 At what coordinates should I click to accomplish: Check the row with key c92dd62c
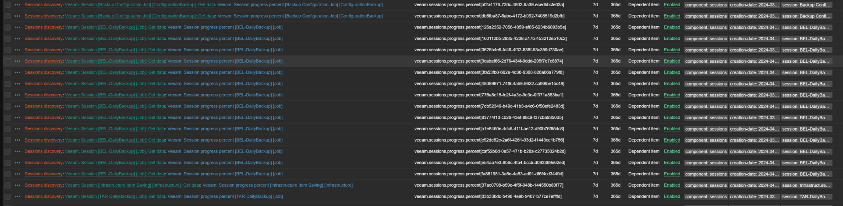[x=7, y=140]
